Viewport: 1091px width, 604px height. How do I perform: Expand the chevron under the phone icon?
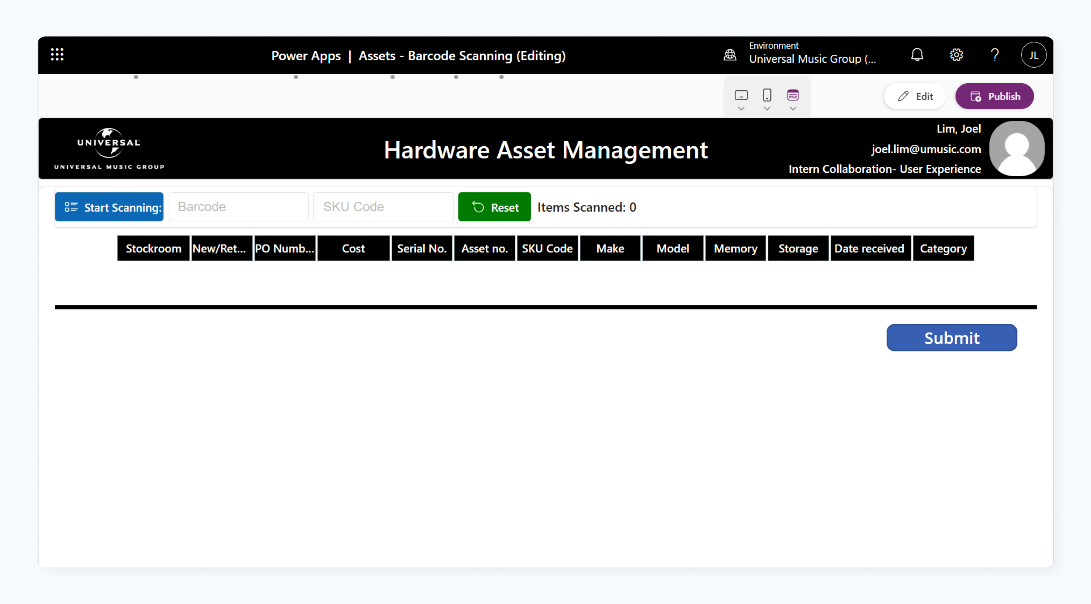[x=767, y=109]
